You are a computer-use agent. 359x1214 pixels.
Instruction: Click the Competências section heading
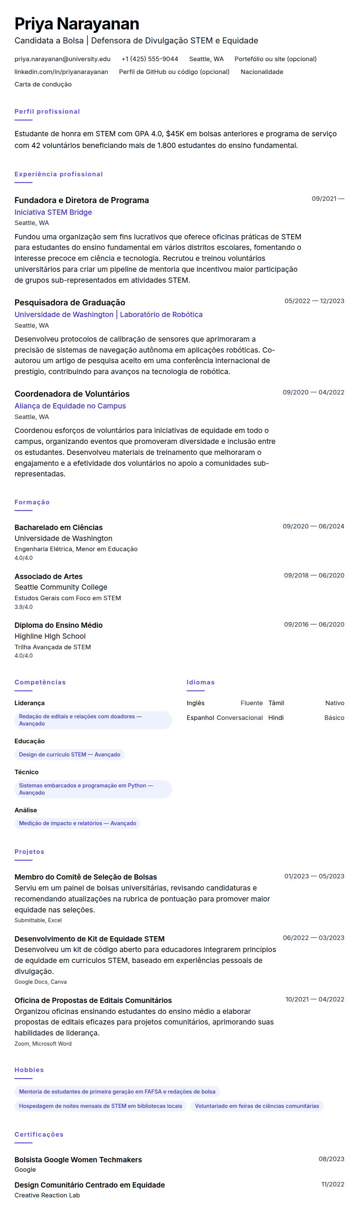(40, 682)
